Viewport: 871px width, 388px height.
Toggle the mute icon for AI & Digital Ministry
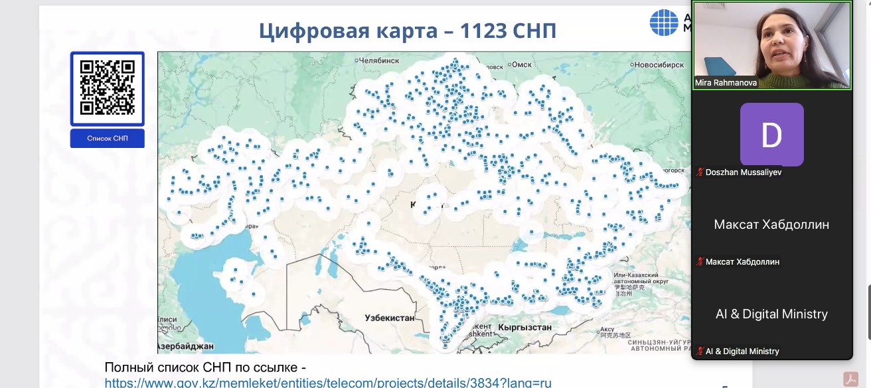tap(698, 351)
